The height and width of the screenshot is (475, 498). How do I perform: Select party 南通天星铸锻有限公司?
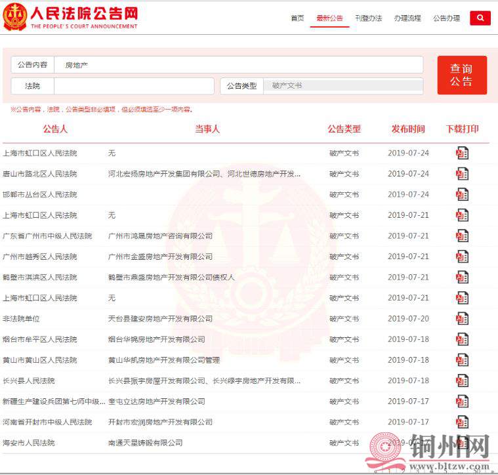point(146,443)
